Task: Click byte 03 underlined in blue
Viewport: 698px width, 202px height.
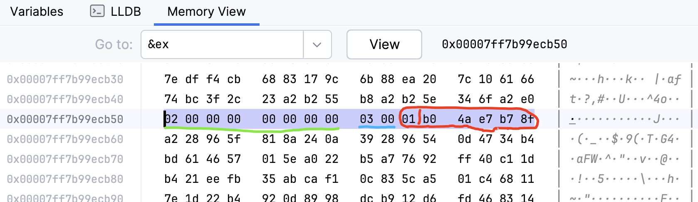Action: point(366,119)
